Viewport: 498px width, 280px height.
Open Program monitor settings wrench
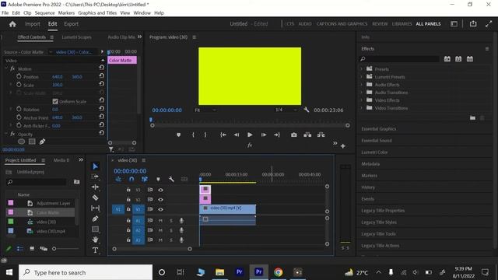306,110
